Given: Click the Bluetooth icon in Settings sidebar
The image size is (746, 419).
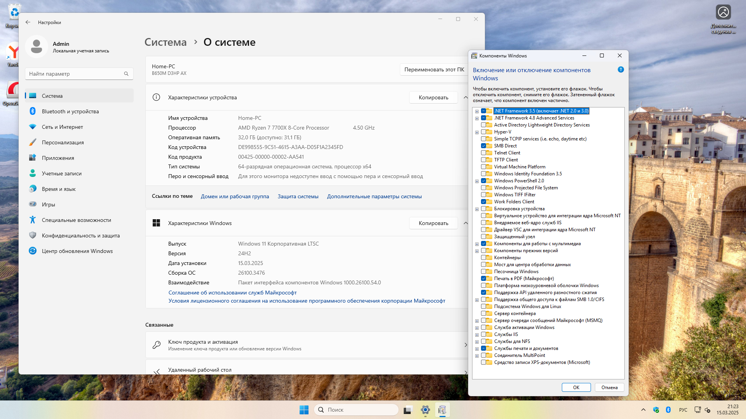Looking at the screenshot, I should pos(33,111).
